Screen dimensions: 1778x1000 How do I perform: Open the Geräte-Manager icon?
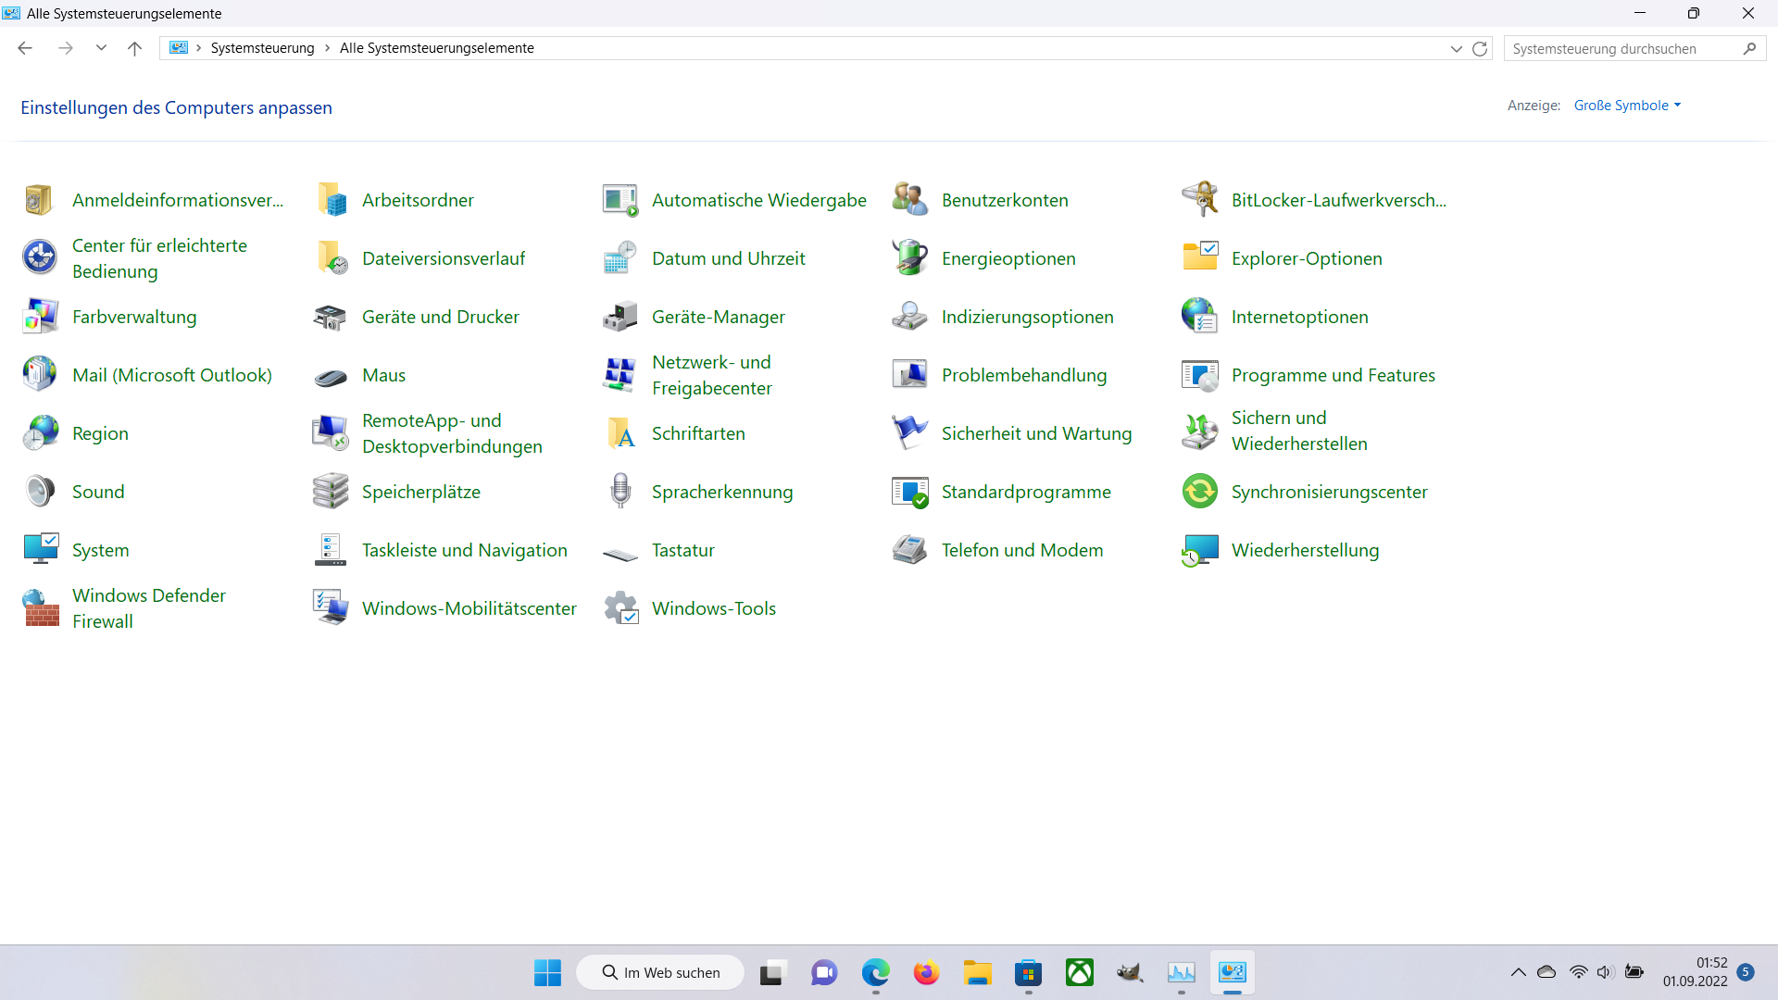point(620,317)
